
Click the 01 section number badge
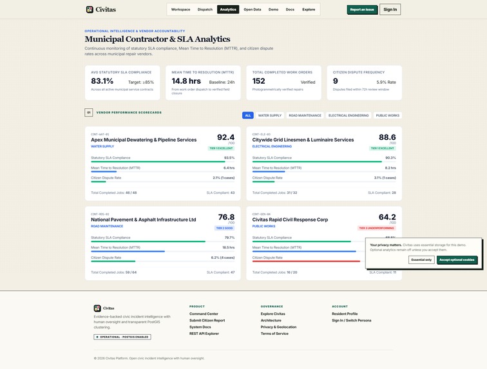88,113
